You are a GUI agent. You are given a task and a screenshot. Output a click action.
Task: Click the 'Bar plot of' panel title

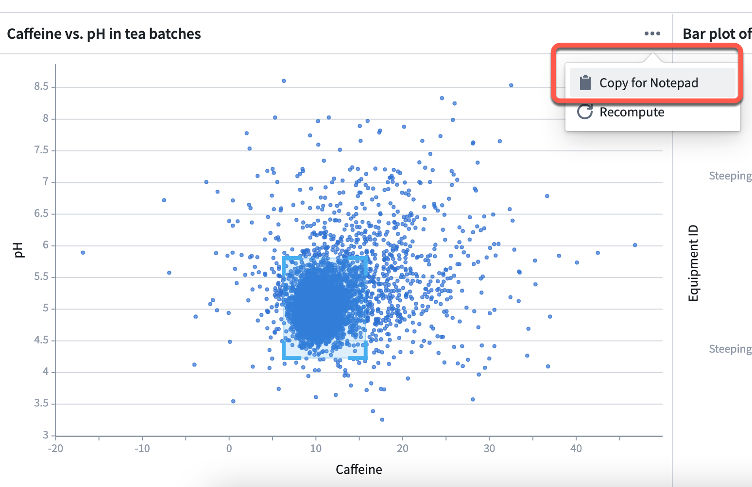point(717,34)
